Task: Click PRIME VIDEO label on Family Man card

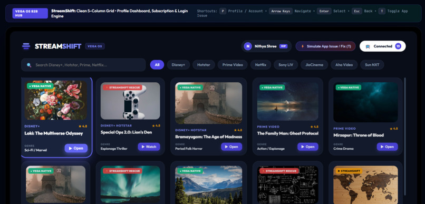Action: 268,127
